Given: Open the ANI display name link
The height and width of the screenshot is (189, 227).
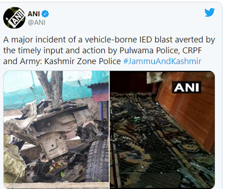Looking at the screenshot, I should [x=34, y=14].
